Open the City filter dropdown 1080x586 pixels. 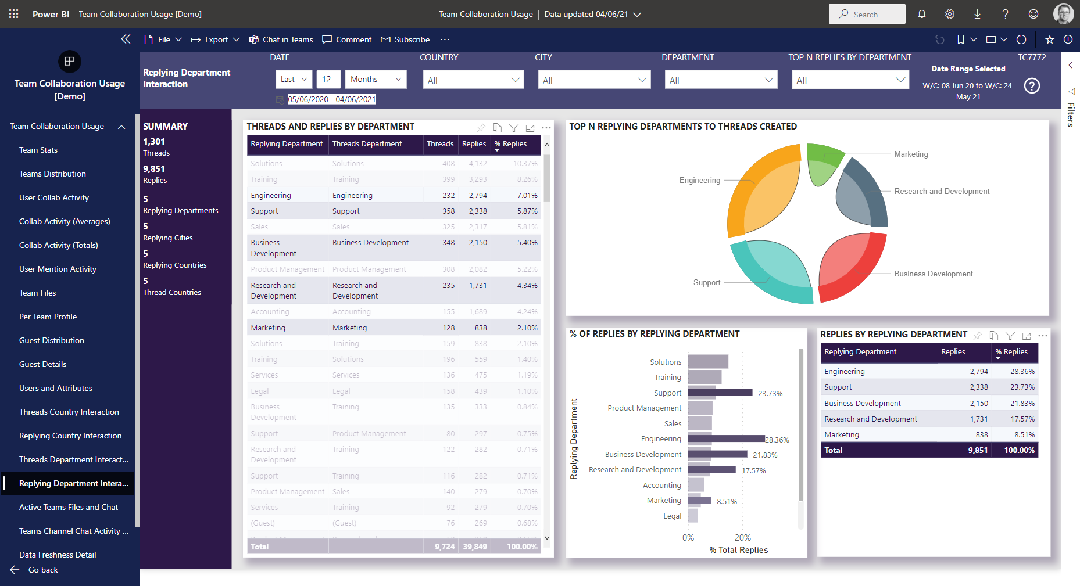pyautogui.click(x=594, y=80)
